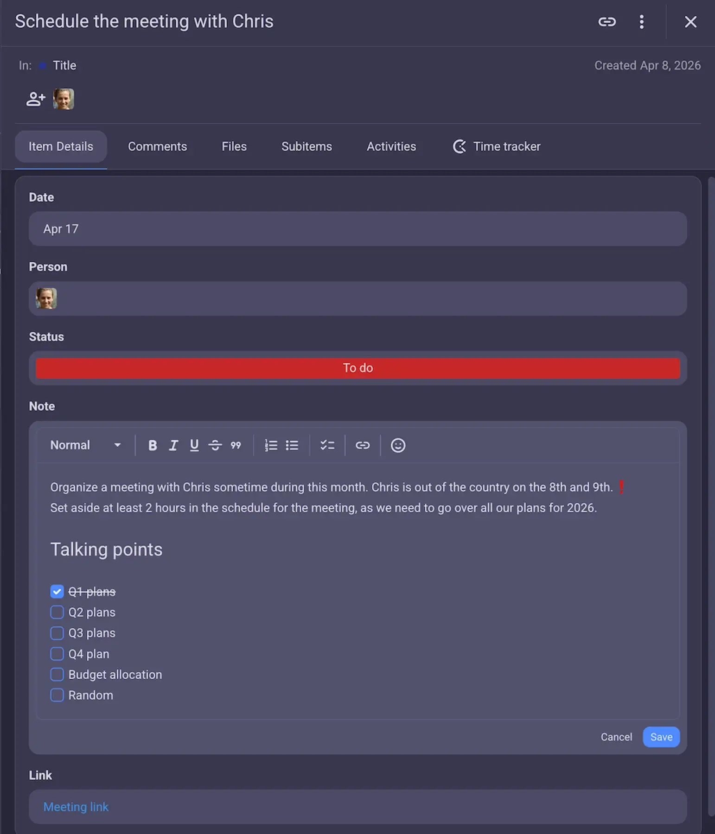The image size is (715, 834).
Task: Insert hyperlink using note toolbar link icon
Action: point(363,445)
